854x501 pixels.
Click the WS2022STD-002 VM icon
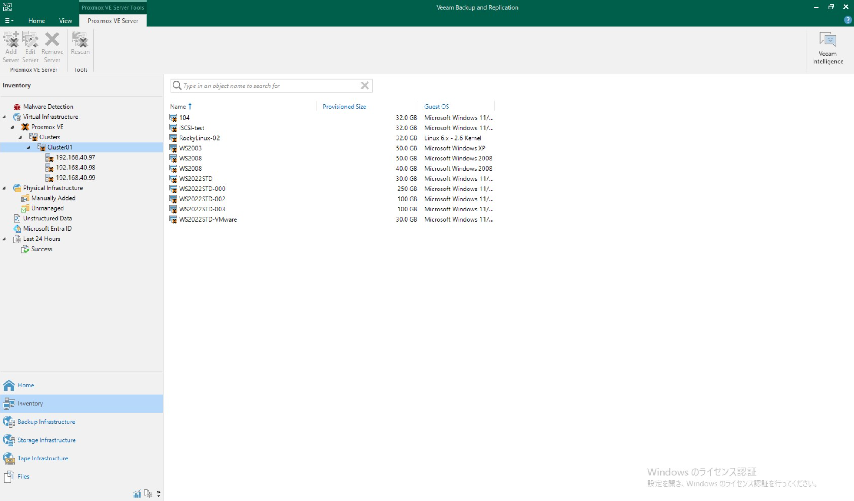click(x=173, y=199)
